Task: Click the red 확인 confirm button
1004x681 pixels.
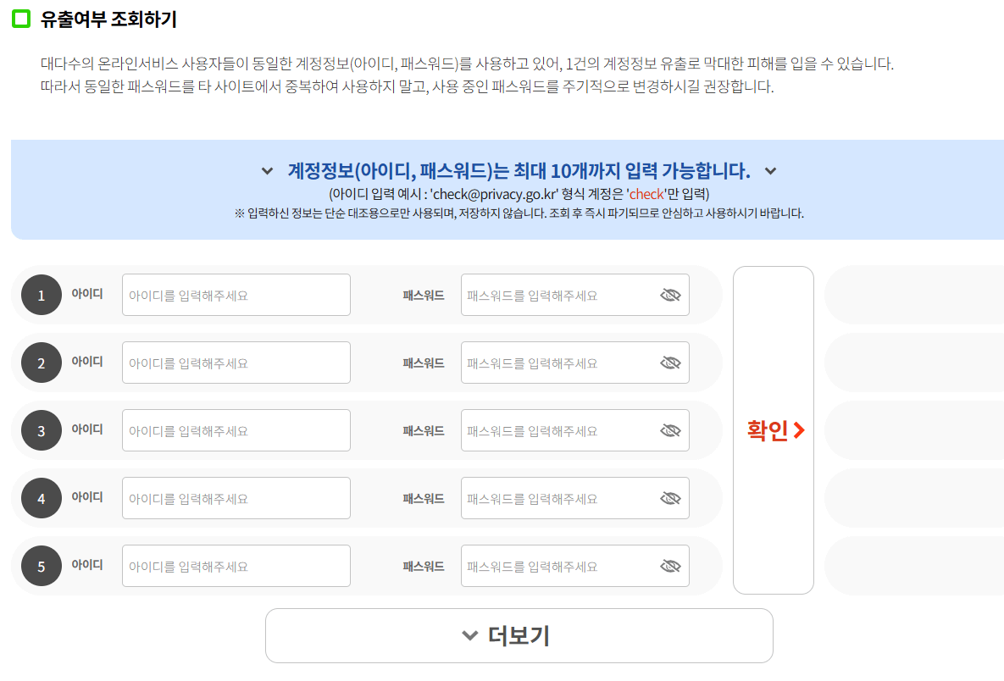Action: point(774,430)
